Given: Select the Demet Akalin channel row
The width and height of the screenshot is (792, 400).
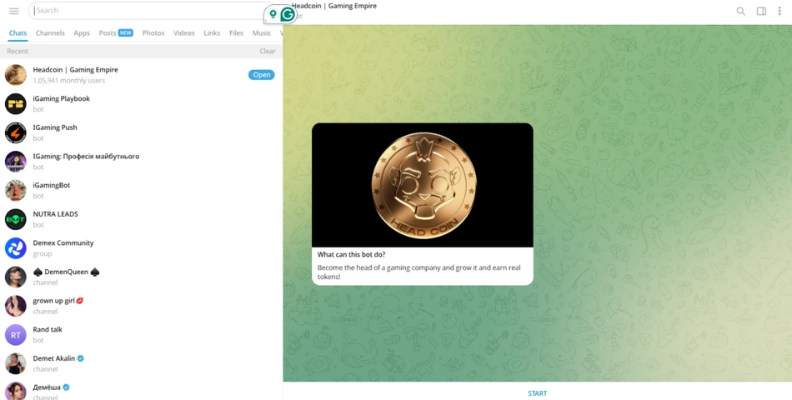Looking at the screenshot, I should (x=141, y=363).
